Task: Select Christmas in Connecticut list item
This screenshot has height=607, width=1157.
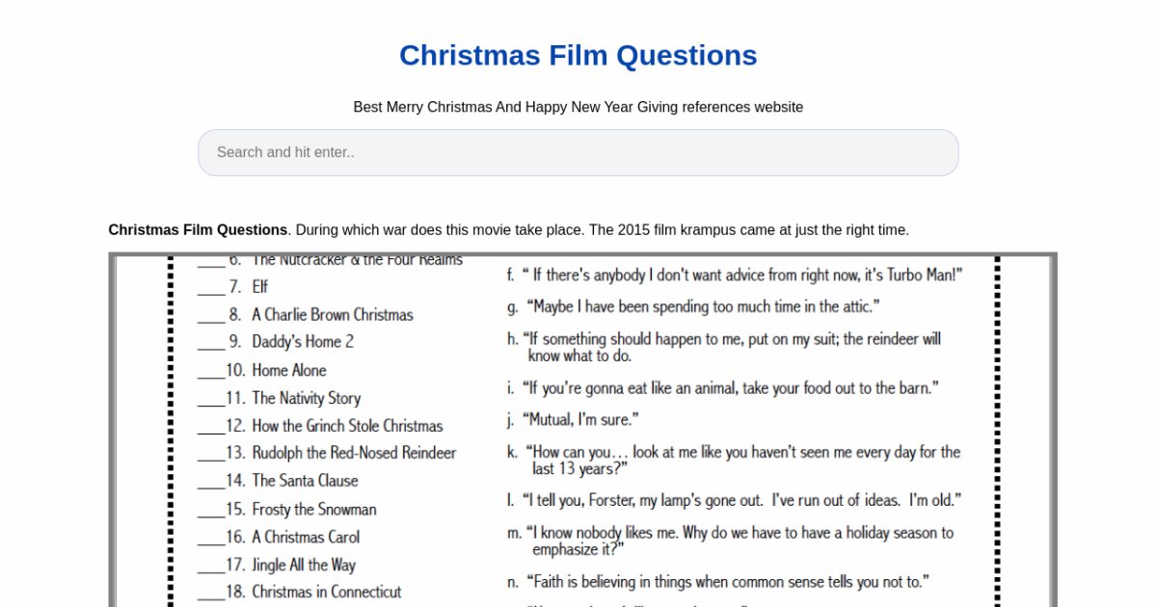Action: pos(327,593)
